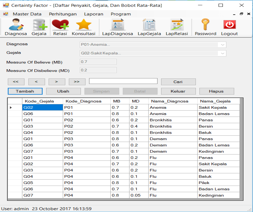Open the Perhitungan menu
253x212 pixels.
pos(63,14)
